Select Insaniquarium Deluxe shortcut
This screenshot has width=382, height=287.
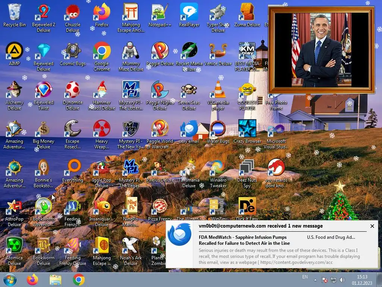[x=101, y=212]
